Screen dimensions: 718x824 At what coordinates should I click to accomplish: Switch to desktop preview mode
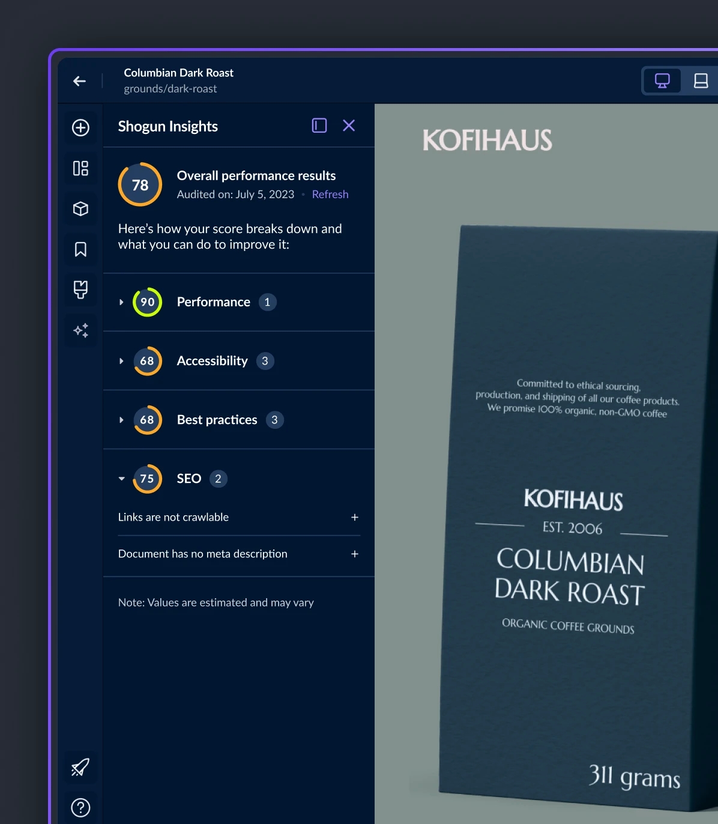(x=662, y=81)
